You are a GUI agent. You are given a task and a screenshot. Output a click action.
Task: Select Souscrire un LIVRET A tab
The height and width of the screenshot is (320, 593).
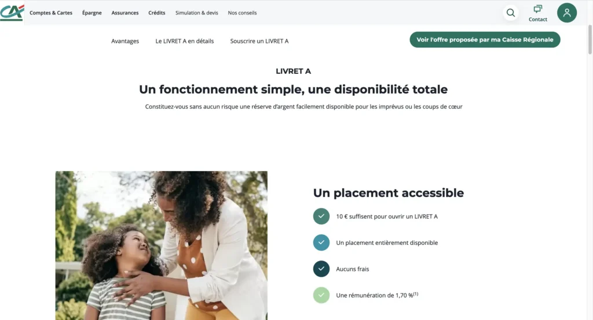259,41
